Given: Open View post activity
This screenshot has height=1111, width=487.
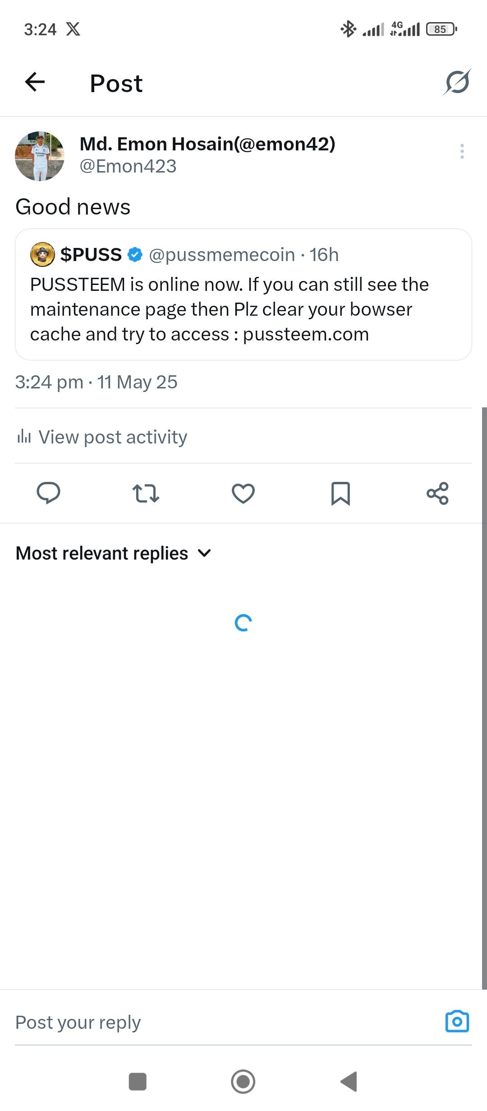Looking at the screenshot, I should [102, 437].
